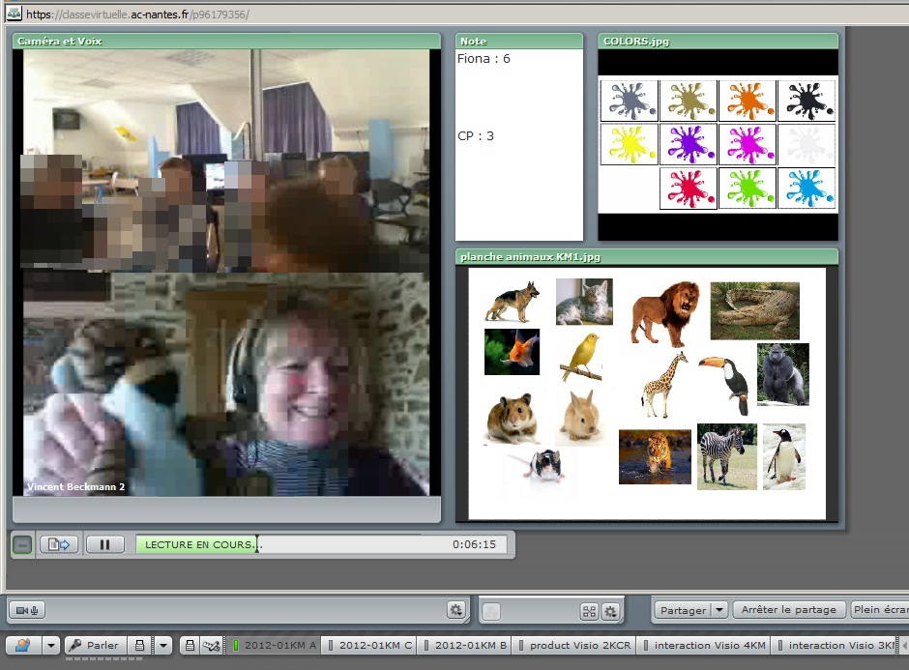
Task: Click the playback bar minimize button
Action: 22,544
